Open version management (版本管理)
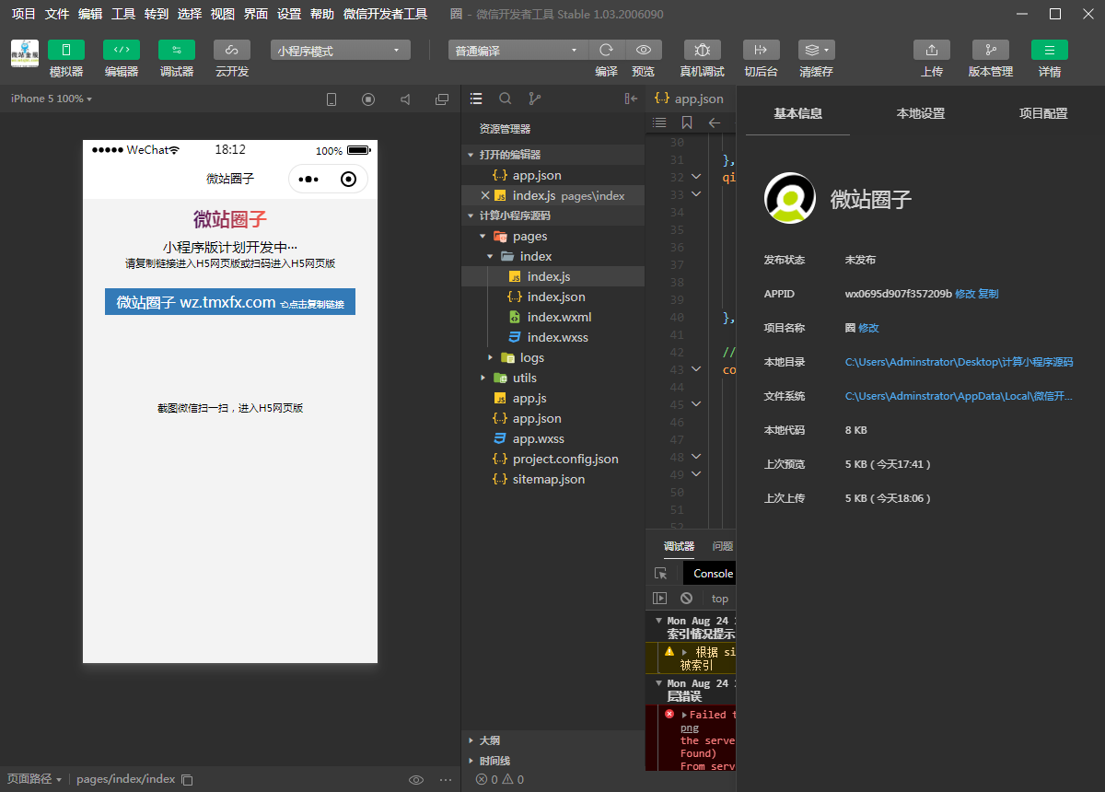 coord(990,50)
